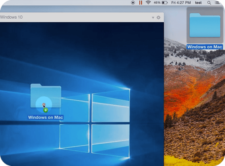Click the Fri 4:27 PM clock
The height and width of the screenshot is (166, 225).
point(181,3)
